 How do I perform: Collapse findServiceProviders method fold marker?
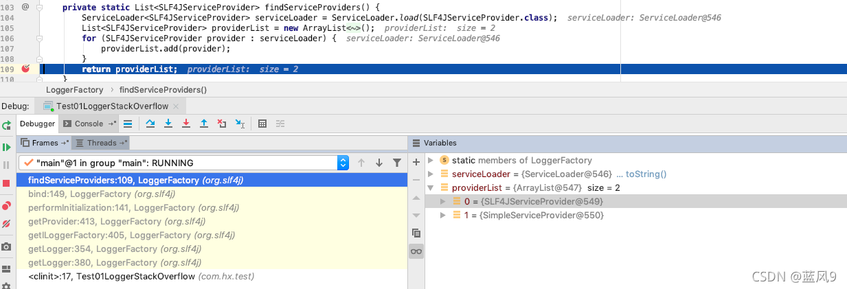41,7
